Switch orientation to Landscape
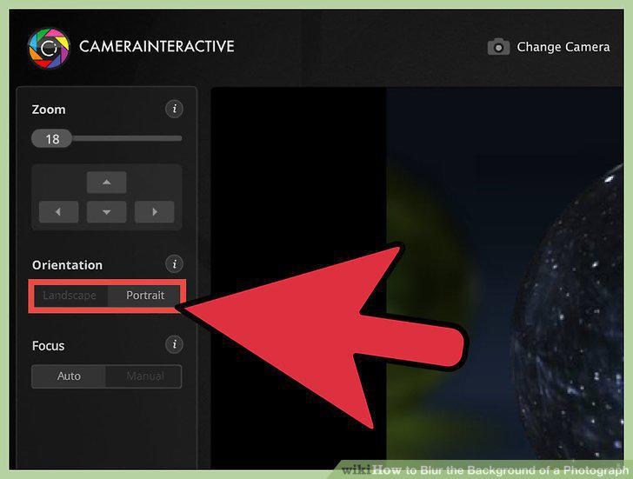 point(70,296)
